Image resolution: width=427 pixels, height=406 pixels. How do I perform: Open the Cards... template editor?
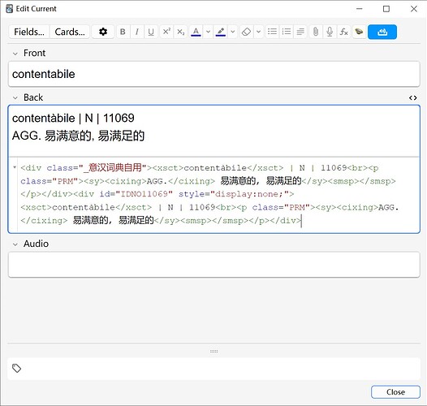point(70,32)
